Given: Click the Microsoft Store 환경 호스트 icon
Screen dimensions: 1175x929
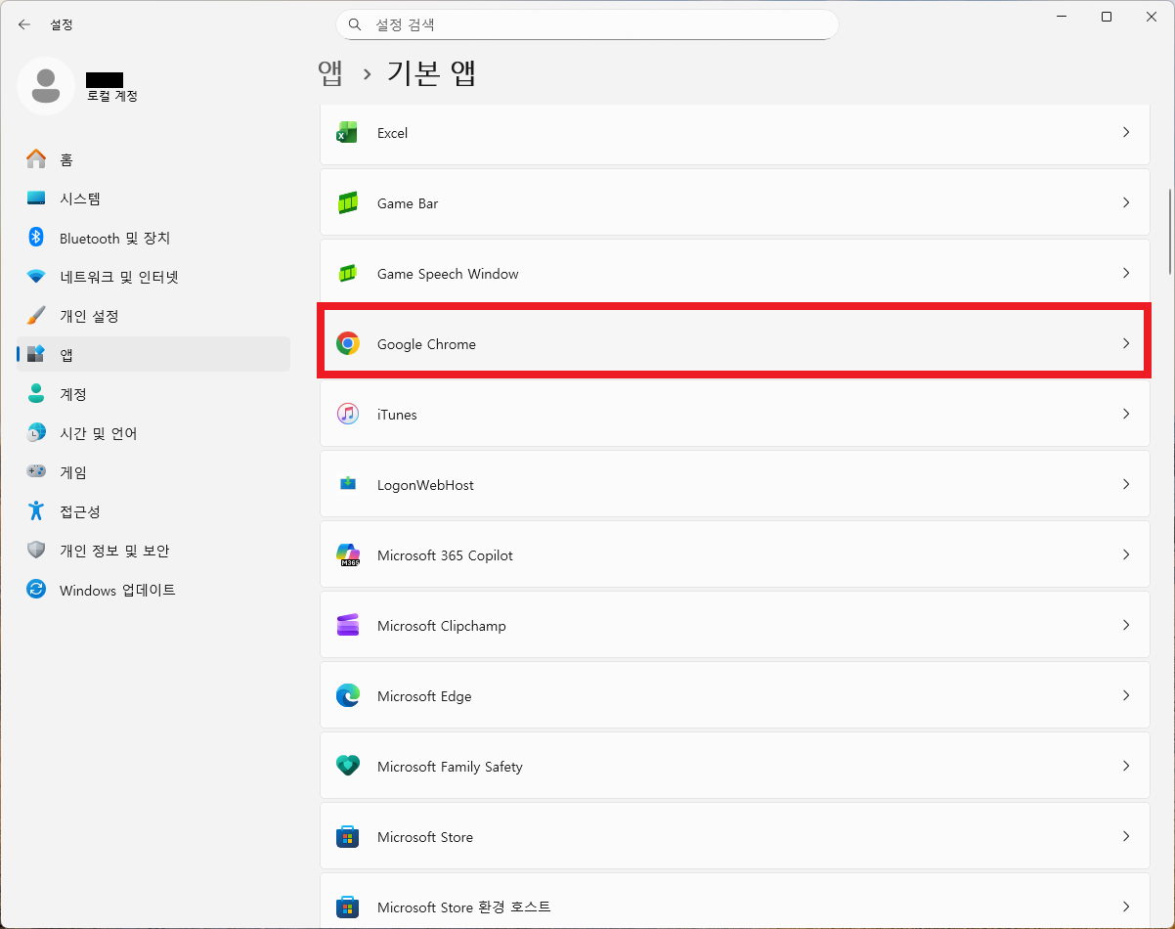Looking at the screenshot, I should [347, 907].
